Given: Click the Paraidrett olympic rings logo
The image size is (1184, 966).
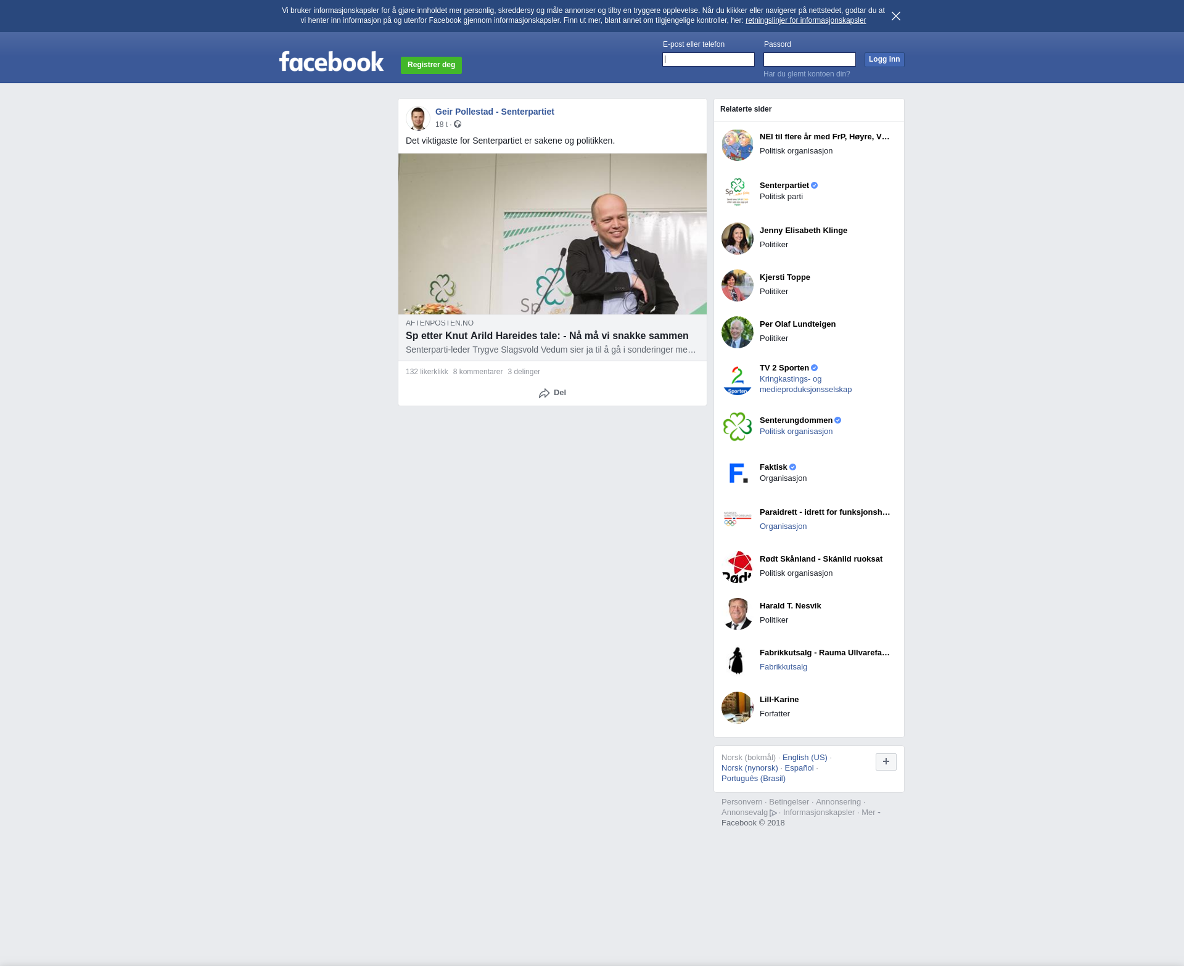Looking at the screenshot, I should point(738,520).
